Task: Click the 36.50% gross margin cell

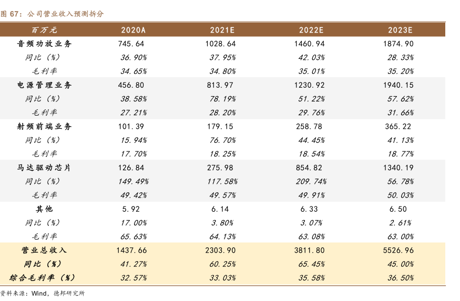Action: point(400,277)
